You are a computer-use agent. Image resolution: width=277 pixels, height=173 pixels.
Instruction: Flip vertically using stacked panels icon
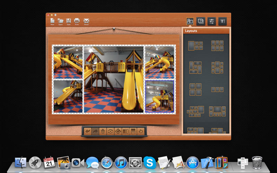click(x=133, y=131)
